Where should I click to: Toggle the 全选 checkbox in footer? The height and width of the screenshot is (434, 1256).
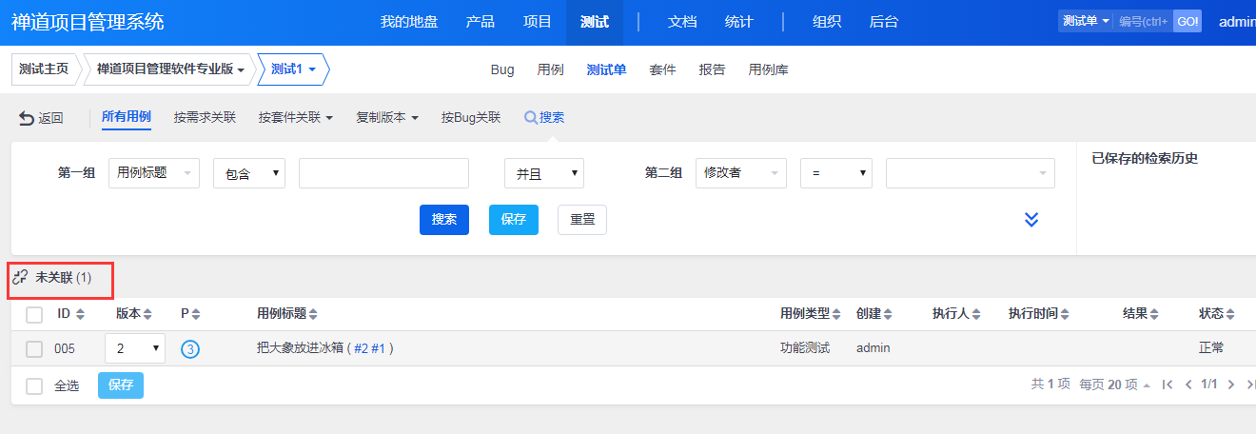point(34,385)
